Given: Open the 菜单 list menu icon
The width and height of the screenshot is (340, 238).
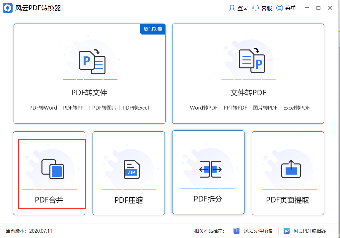Looking at the screenshot, I should [x=280, y=8].
